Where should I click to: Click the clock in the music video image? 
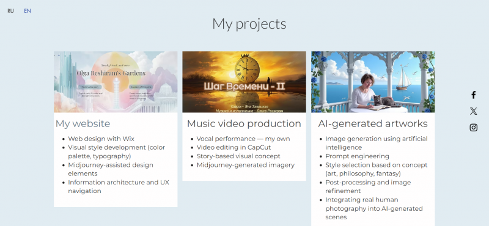[x=247, y=68]
